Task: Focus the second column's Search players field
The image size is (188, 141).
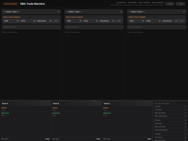Action: click(x=94, y=27)
